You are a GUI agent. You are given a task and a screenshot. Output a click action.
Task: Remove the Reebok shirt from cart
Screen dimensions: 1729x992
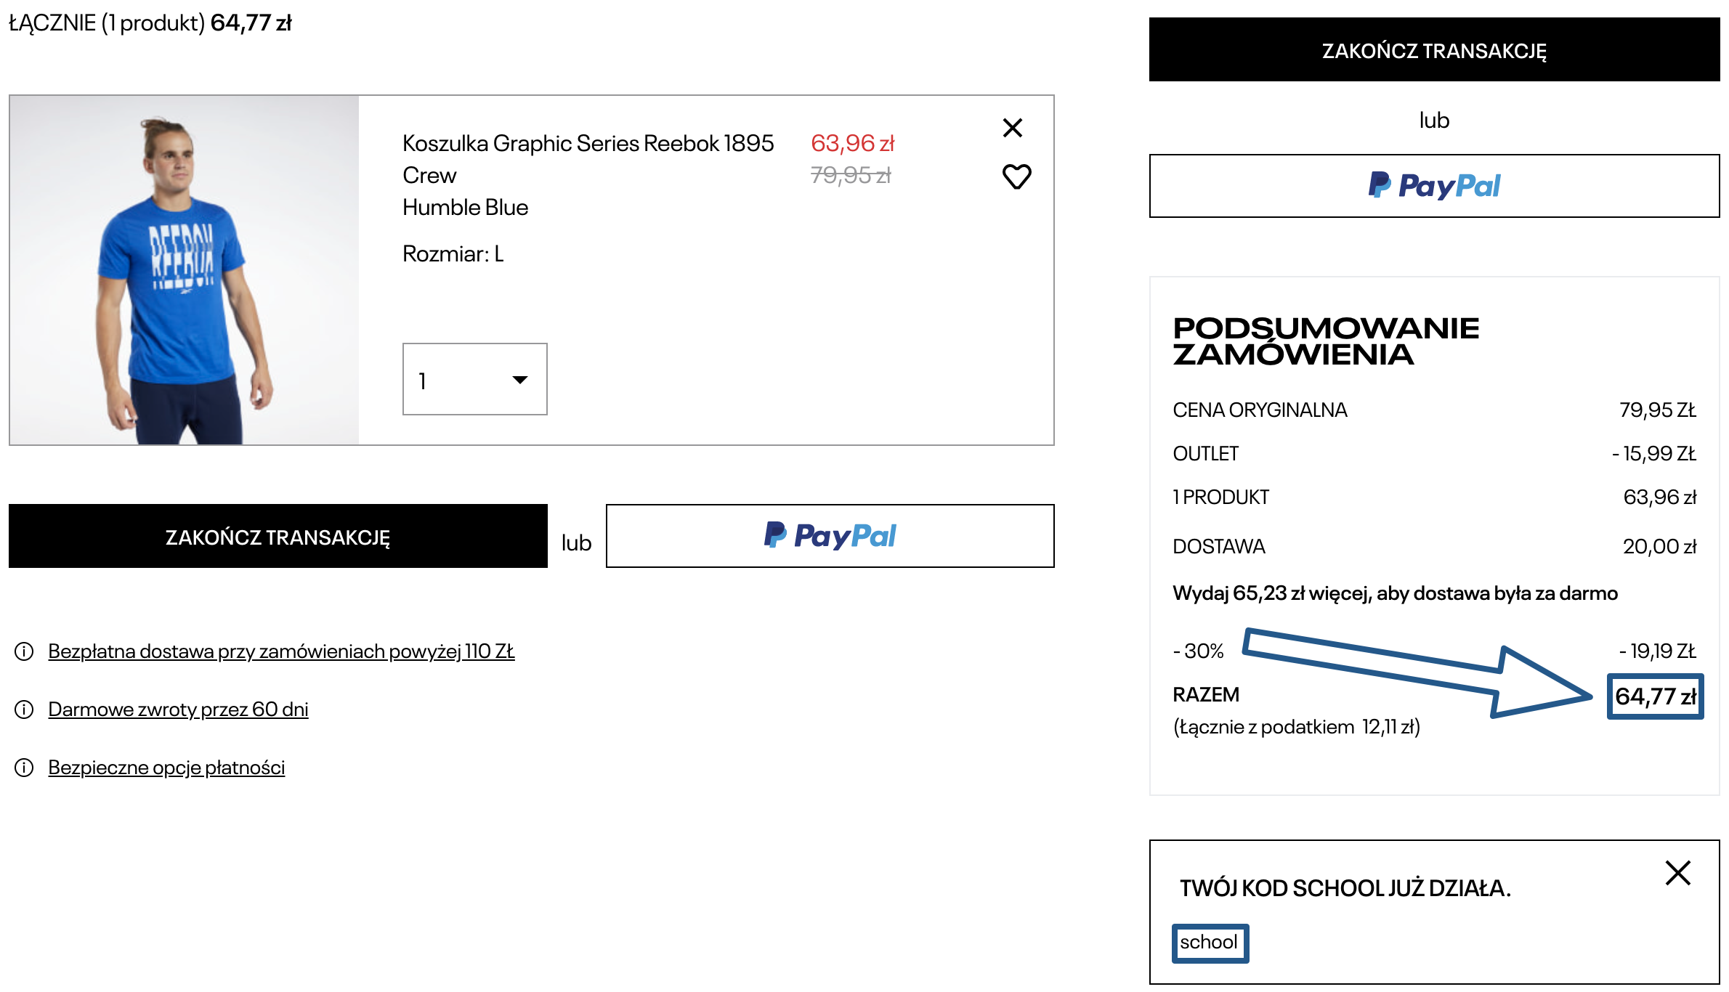tap(1012, 128)
